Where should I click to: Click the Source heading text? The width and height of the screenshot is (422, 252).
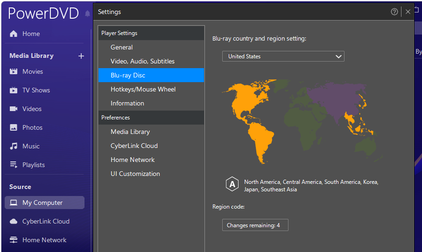pos(20,187)
